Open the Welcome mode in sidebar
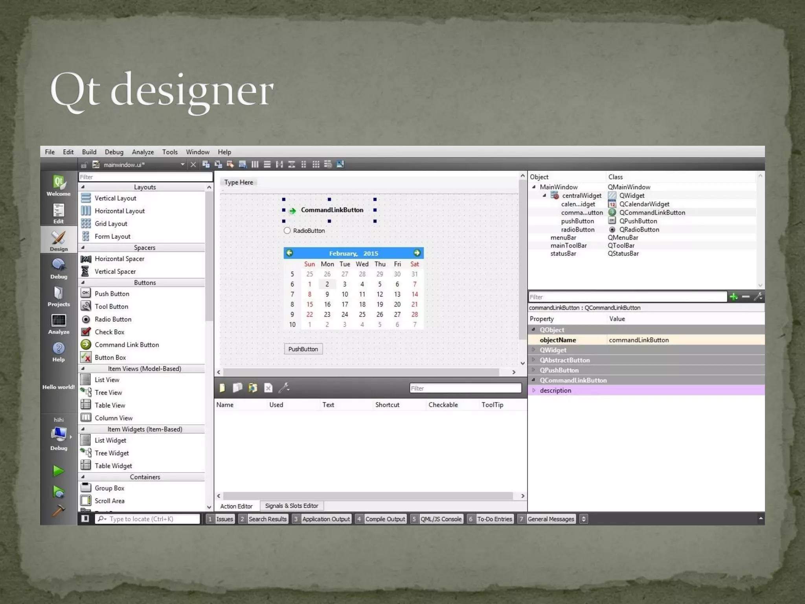 coord(59,185)
